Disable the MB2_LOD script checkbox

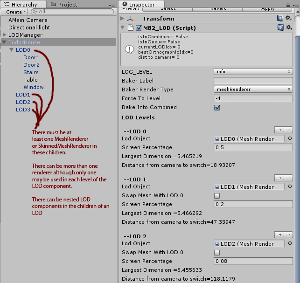(138, 28)
